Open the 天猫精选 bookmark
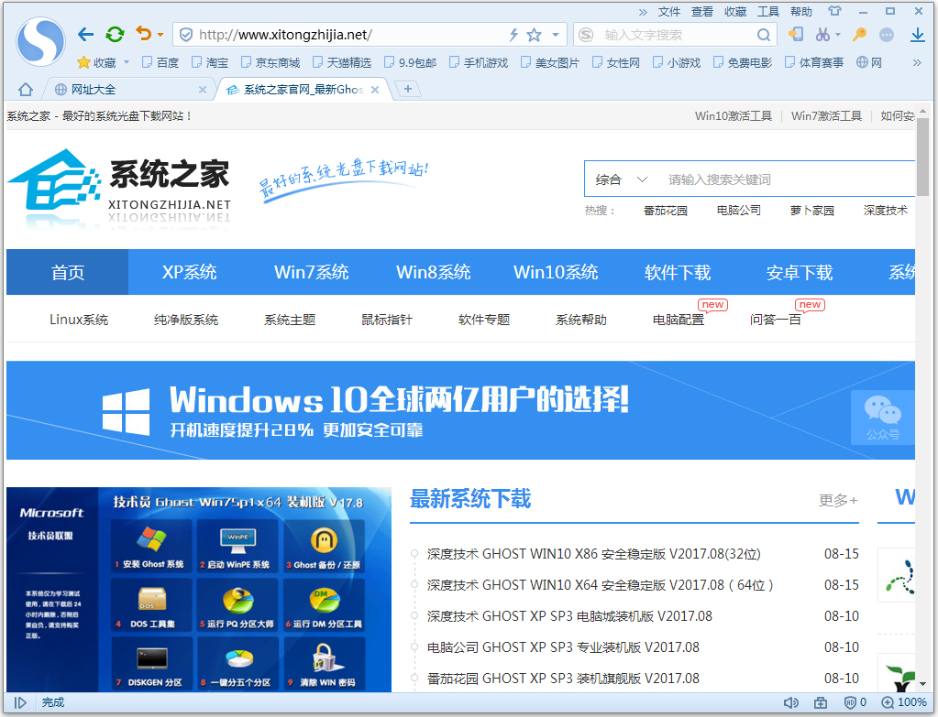 [x=342, y=62]
